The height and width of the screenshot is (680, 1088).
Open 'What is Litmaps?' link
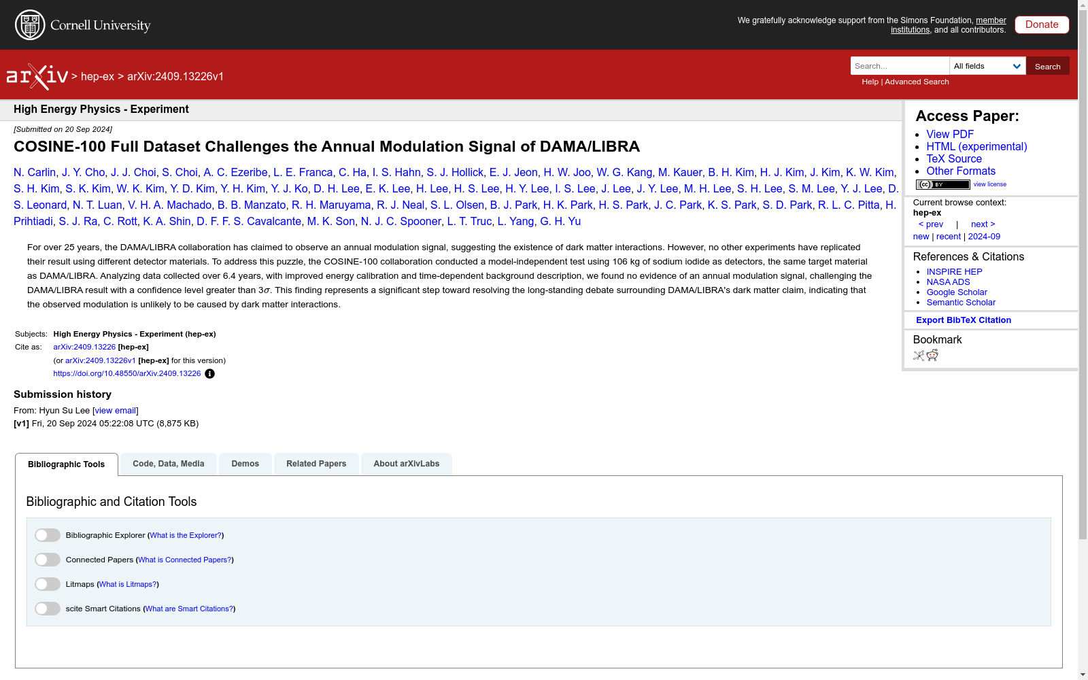(x=128, y=585)
